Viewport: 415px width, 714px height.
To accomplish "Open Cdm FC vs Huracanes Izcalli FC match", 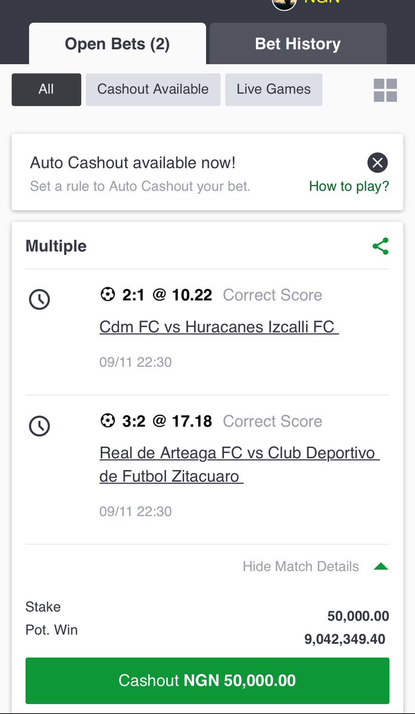I will pos(219,327).
